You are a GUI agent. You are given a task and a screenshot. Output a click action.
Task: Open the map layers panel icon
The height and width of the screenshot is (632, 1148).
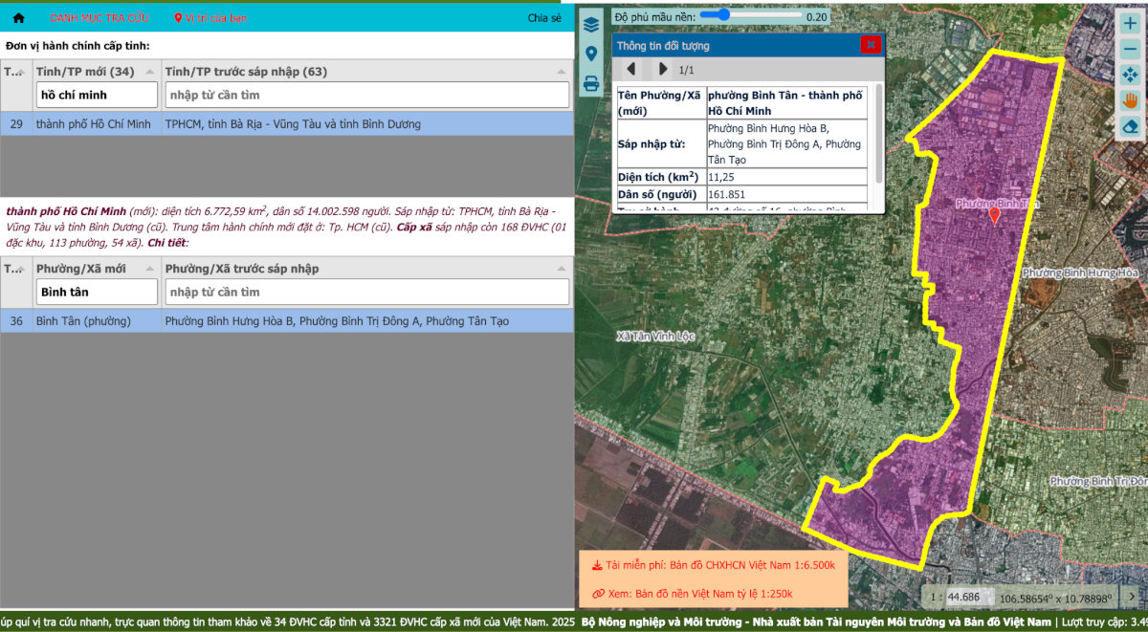591,24
